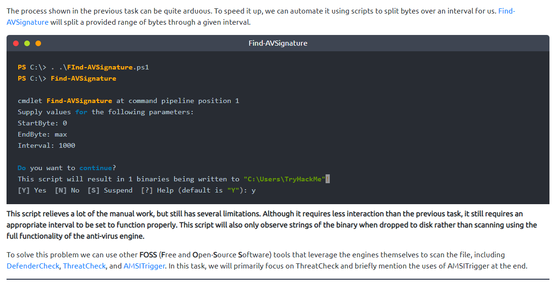
Task: Click the terminal cursor block after the path
Action: click(x=327, y=179)
